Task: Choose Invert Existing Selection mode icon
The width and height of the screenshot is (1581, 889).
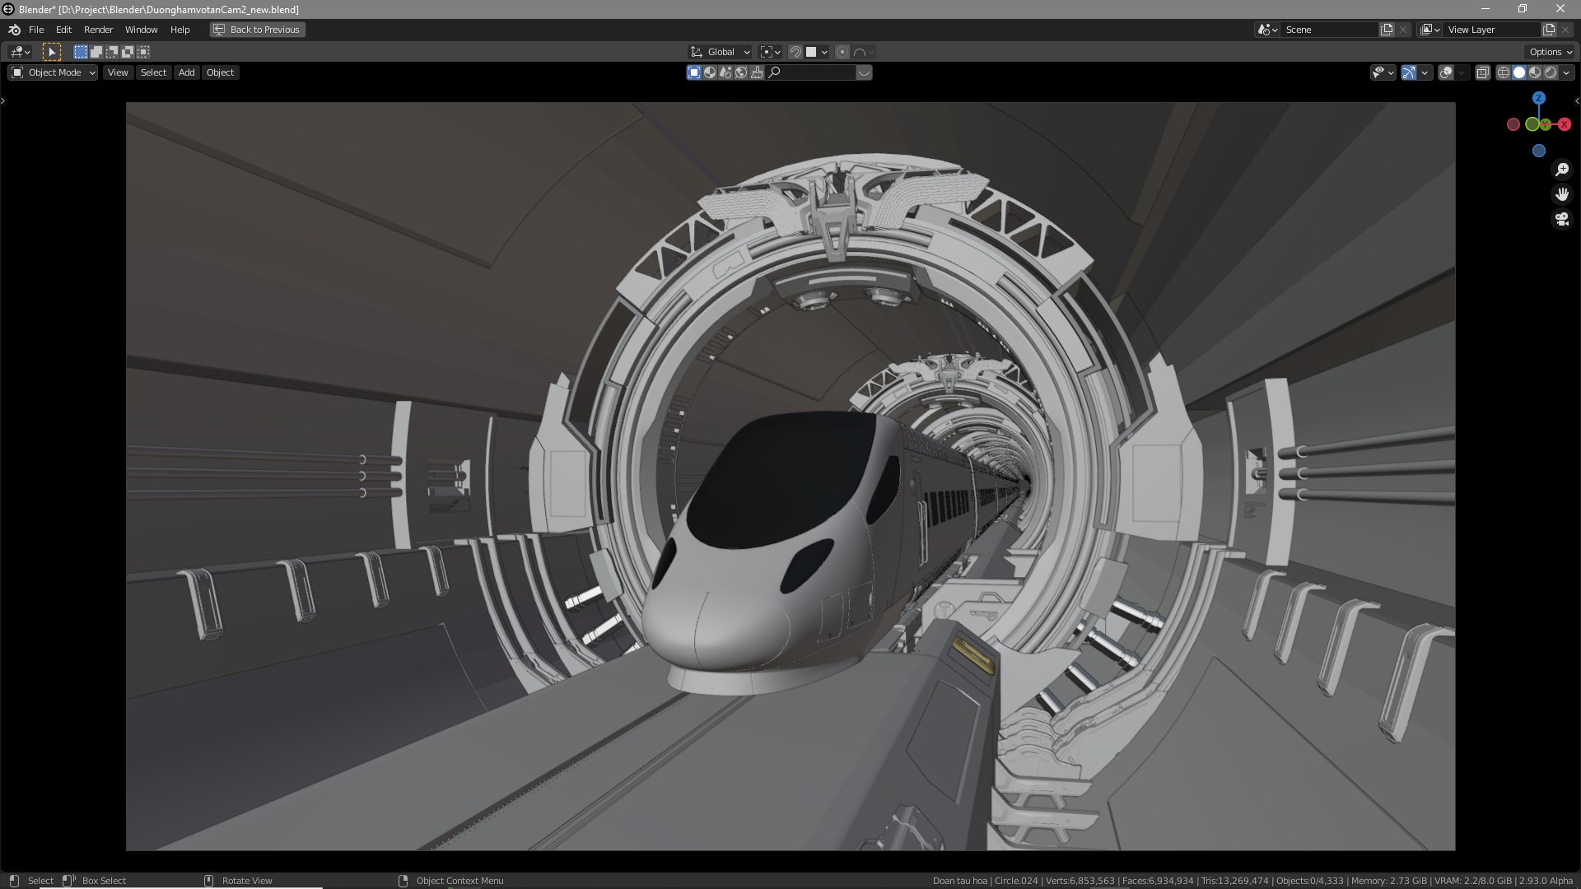Action: (x=128, y=52)
